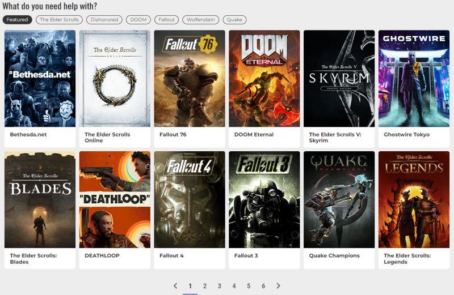Open Ghostwire Tokyo cover art
This screenshot has height=295, width=454.
pyautogui.click(x=414, y=78)
